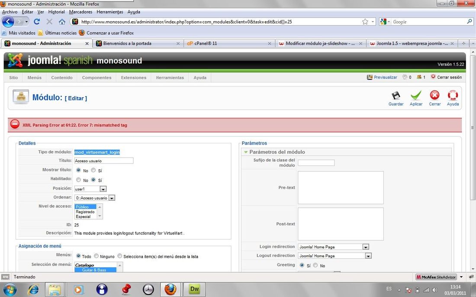Open Comenzar a usar Firefox bookmark
The height and width of the screenshot is (297, 476).
(x=106, y=33)
